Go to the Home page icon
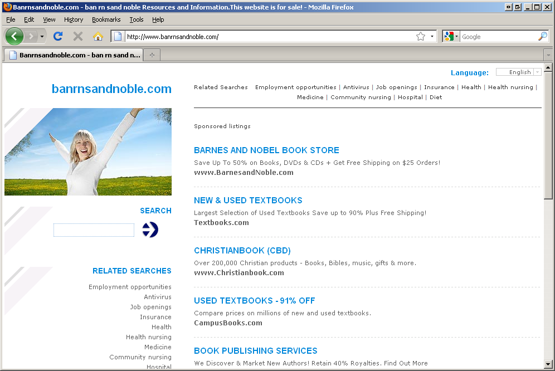The image size is (555, 371). click(98, 36)
